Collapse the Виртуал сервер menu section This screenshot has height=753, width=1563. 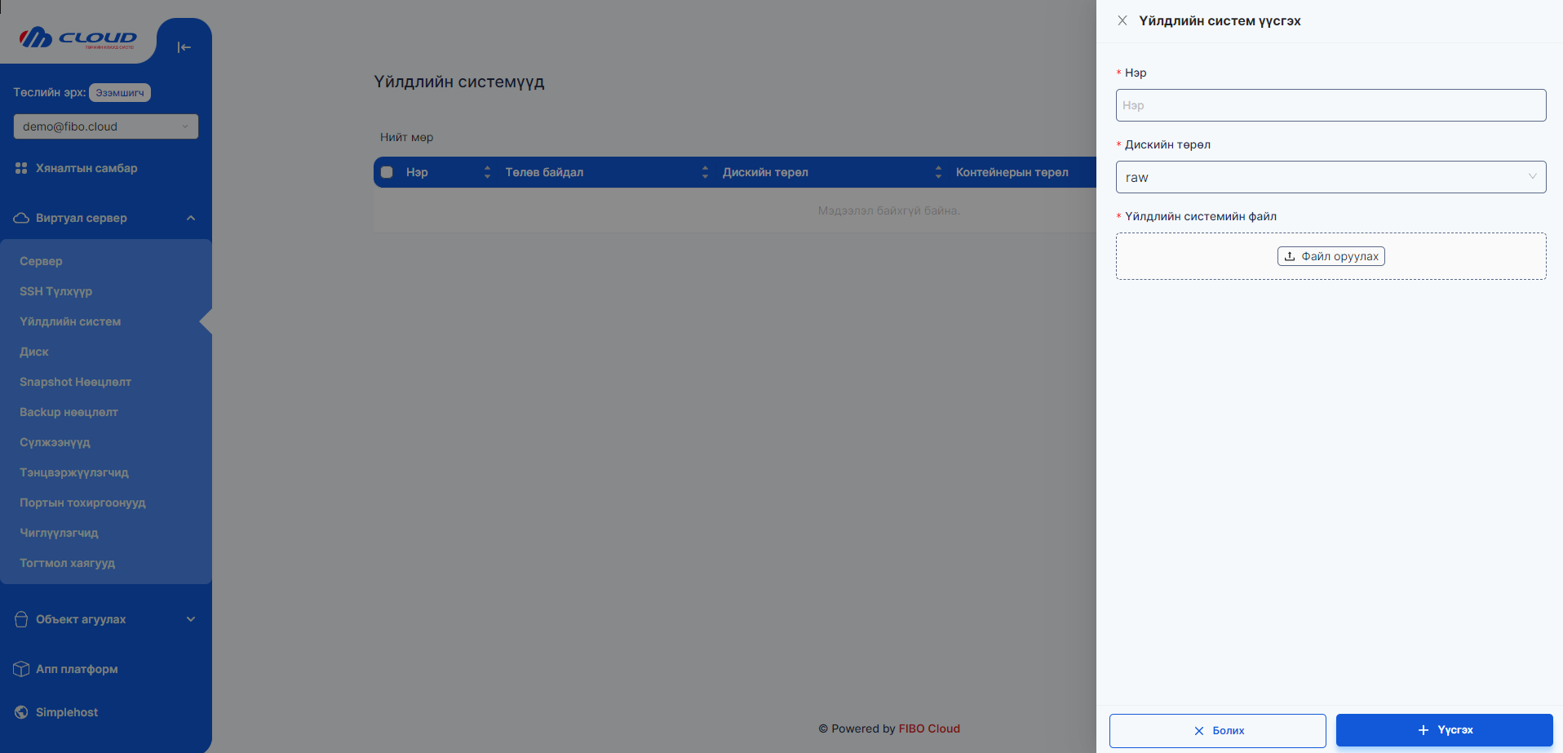(191, 218)
